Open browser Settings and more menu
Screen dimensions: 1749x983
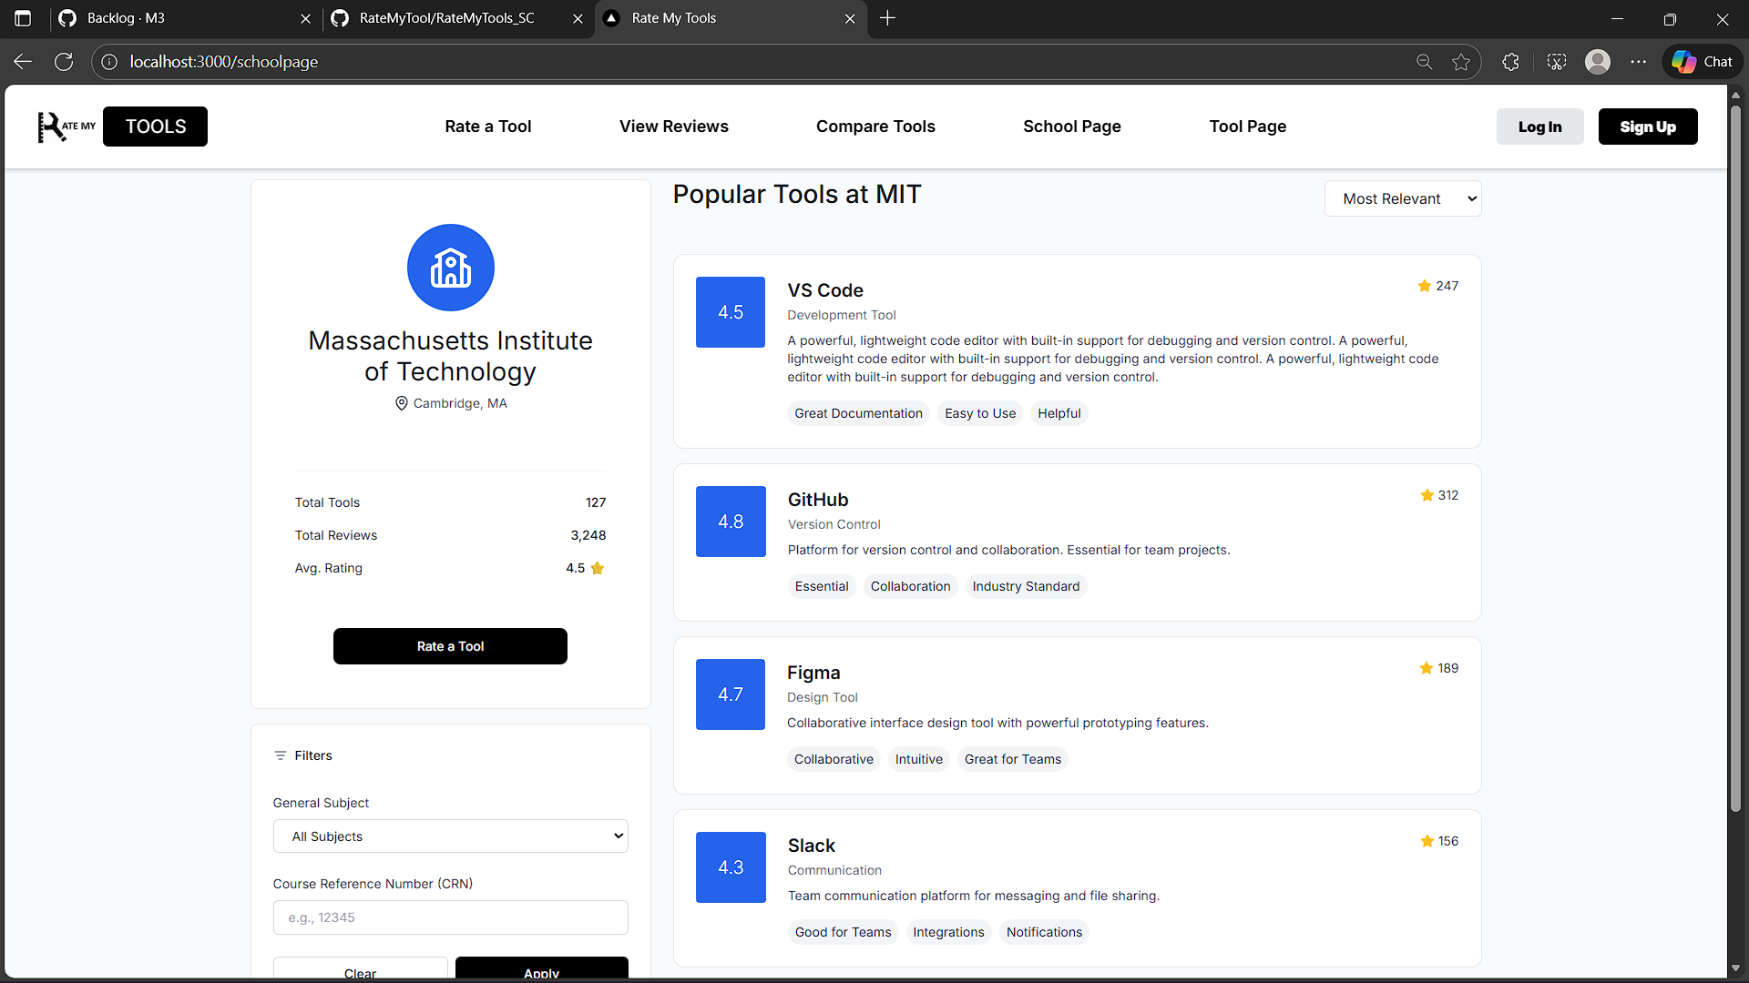1638,62
